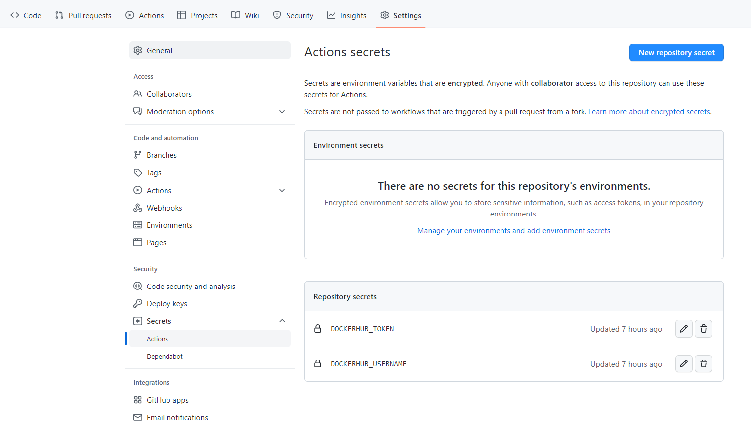Click the Moderation options comment icon

click(138, 111)
